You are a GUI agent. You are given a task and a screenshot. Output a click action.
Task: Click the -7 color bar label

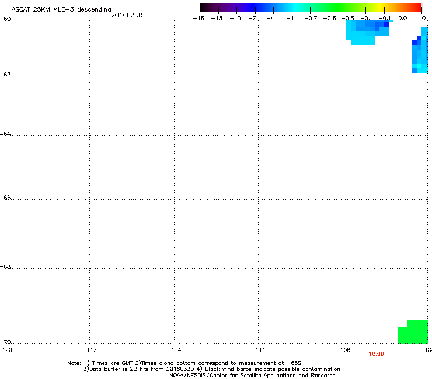252,19
